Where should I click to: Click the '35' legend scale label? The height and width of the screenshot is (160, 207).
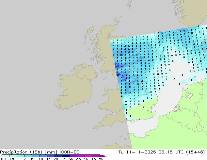pos(78,159)
